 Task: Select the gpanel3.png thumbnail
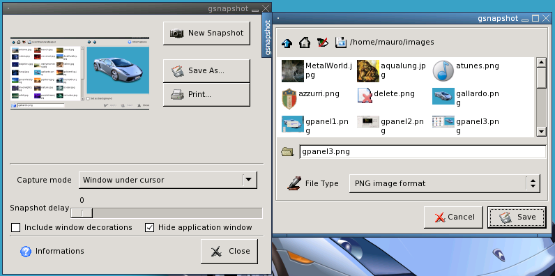tap(443, 122)
